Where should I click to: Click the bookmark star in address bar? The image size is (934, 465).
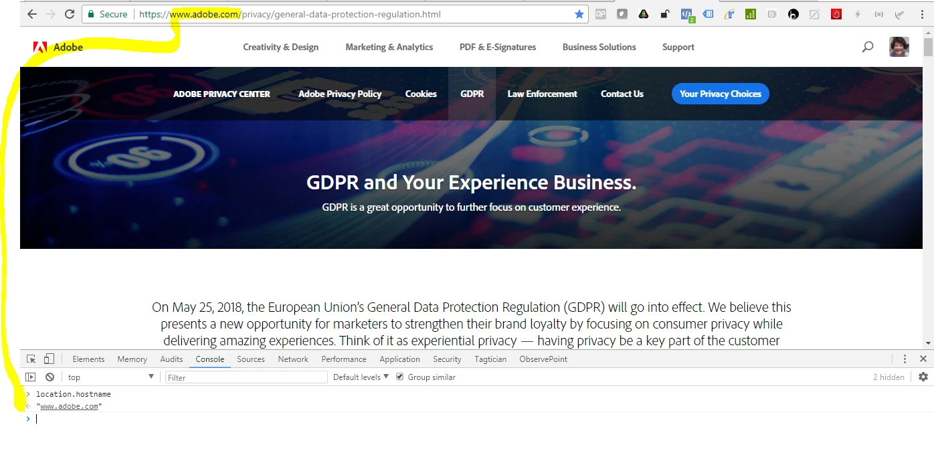(x=579, y=14)
